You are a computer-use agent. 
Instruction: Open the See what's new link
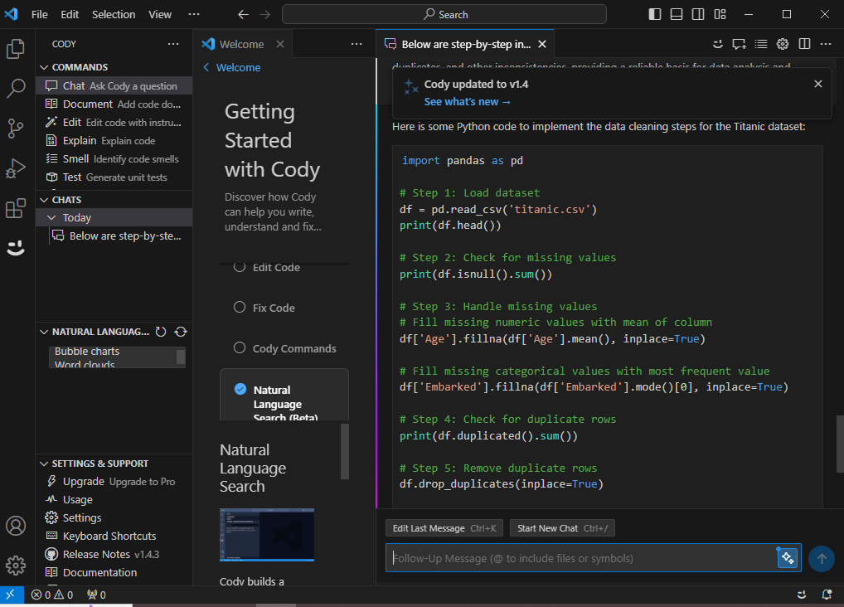pos(468,101)
